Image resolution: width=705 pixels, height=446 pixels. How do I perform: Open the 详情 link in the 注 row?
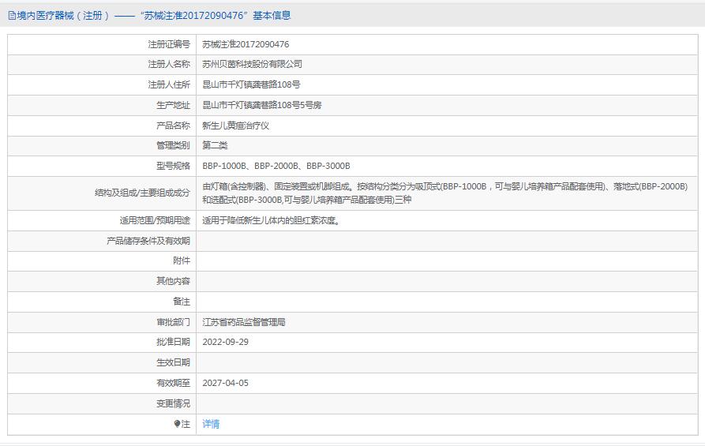(x=211, y=424)
